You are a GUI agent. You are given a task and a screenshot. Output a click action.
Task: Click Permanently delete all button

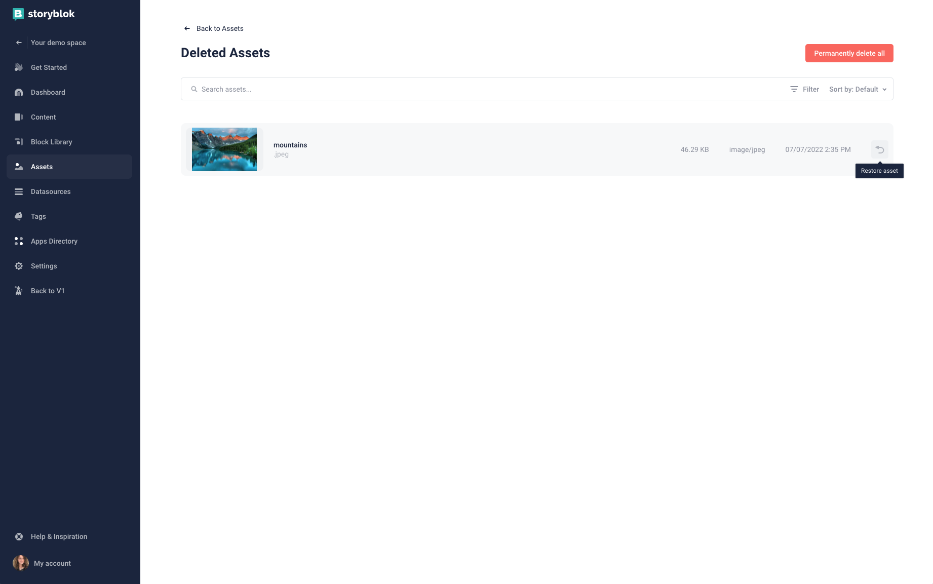[849, 53]
